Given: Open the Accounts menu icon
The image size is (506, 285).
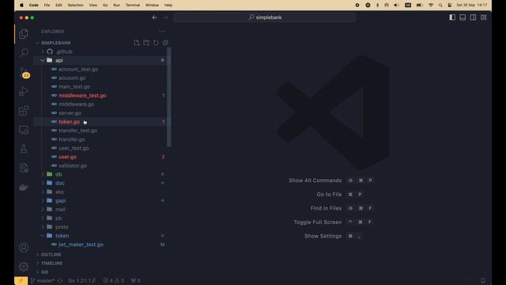Looking at the screenshot, I should (x=24, y=248).
